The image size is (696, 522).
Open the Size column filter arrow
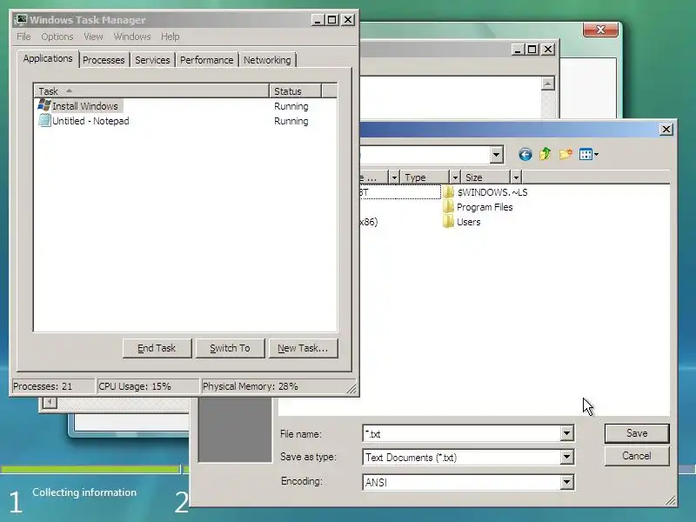[x=516, y=177]
